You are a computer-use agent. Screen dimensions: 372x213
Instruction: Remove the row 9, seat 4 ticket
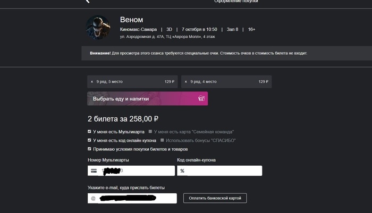click(185, 82)
